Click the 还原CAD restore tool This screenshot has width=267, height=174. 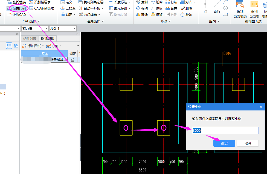click(17, 15)
